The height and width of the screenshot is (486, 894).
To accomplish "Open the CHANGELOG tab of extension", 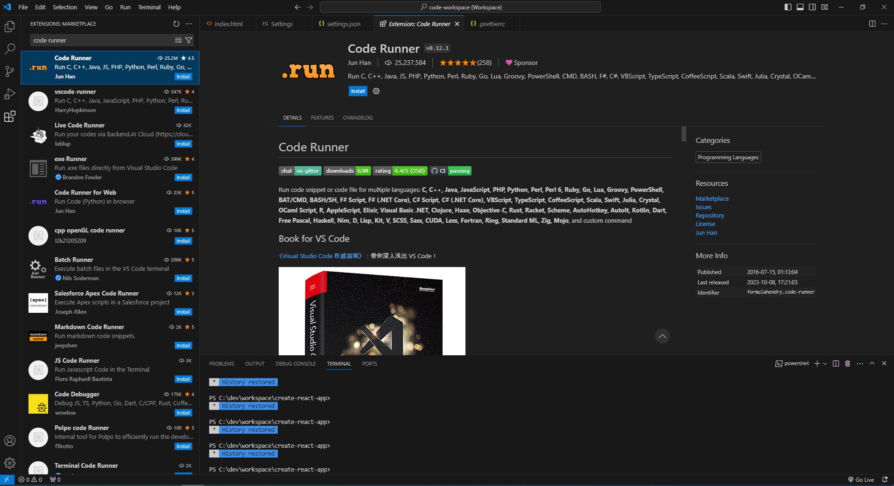I will click(x=358, y=118).
